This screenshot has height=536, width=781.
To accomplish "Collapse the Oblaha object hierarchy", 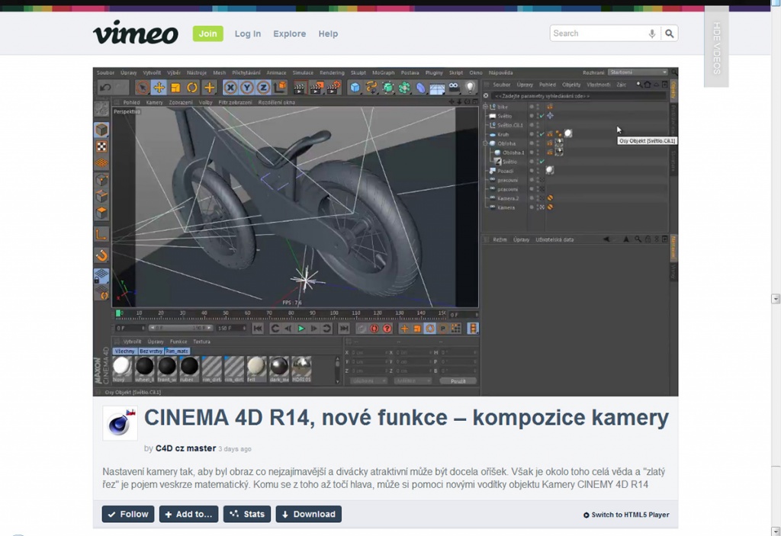I will 486,143.
